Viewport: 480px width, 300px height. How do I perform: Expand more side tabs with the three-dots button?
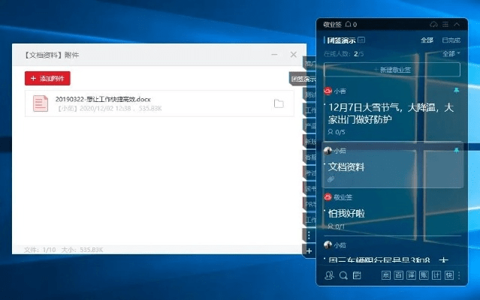pyautogui.click(x=309, y=235)
